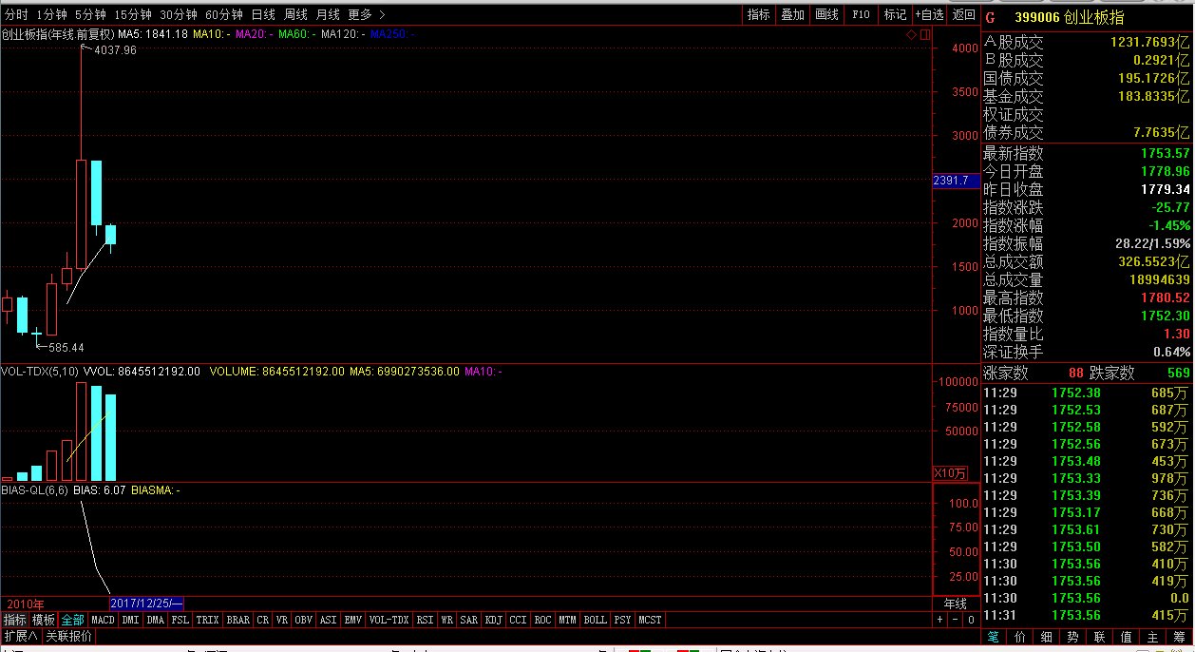Toggle the BOLL indicator
The height and width of the screenshot is (652, 1195).
(595, 620)
